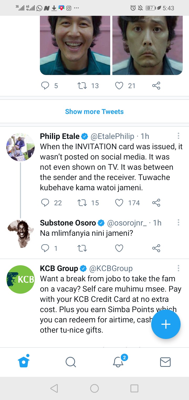Reply to Substone Osoro's tweet

point(45,248)
